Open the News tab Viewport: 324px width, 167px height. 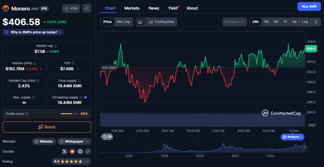click(x=154, y=8)
